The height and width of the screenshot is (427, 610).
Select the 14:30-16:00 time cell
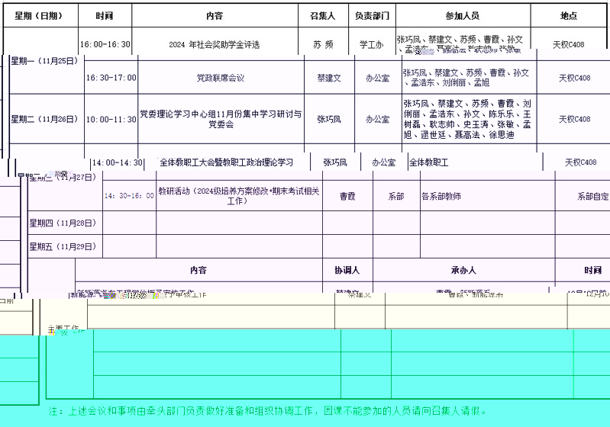tap(129, 196)
